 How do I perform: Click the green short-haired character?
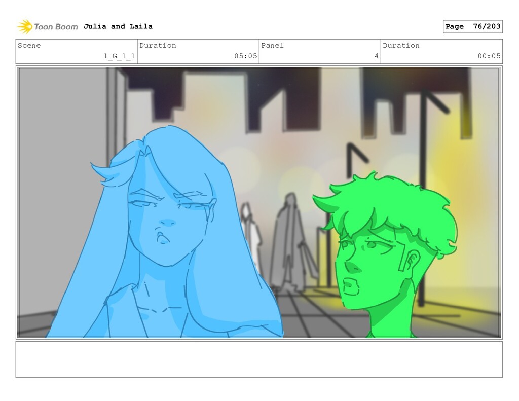pos(386,255)
